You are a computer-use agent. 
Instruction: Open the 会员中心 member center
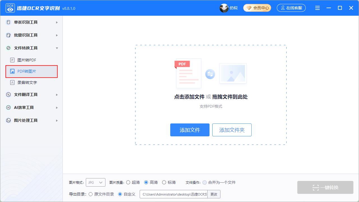257,8
